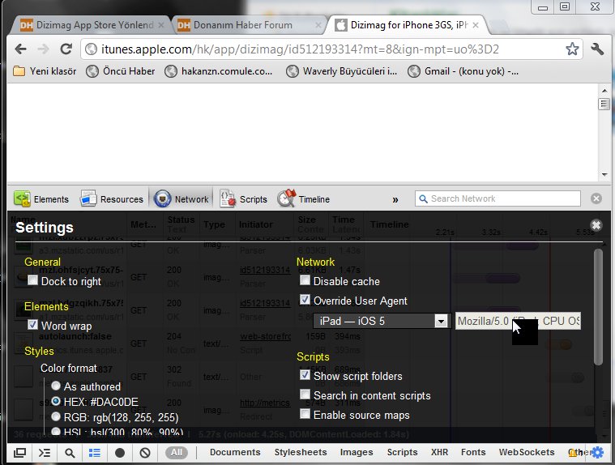Toggle small resource rows list icon
615x465 pixels.
click(x=95, y=453)
